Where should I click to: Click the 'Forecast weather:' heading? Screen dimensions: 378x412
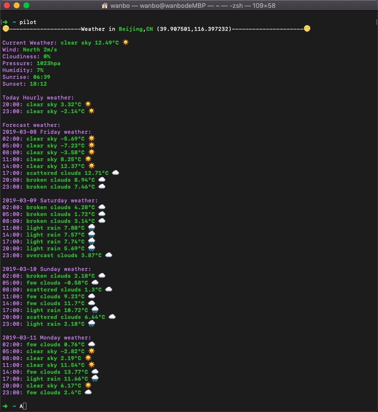tap(31, 125)
